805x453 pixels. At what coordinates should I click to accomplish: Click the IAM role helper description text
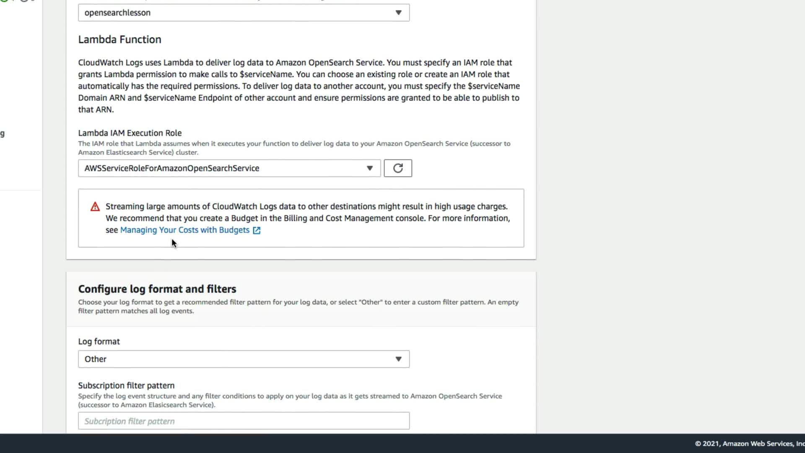(293, 148)
